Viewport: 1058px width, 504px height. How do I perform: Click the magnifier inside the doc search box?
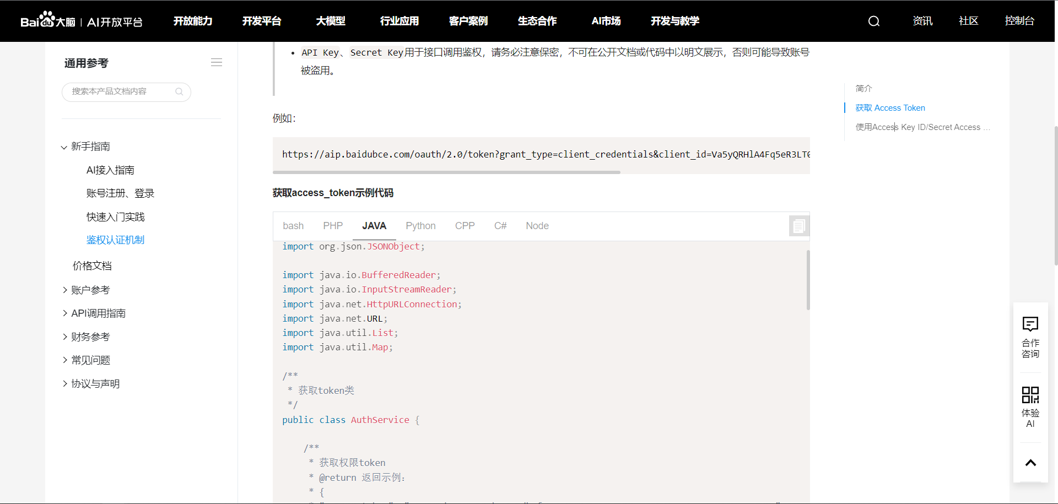179,92
